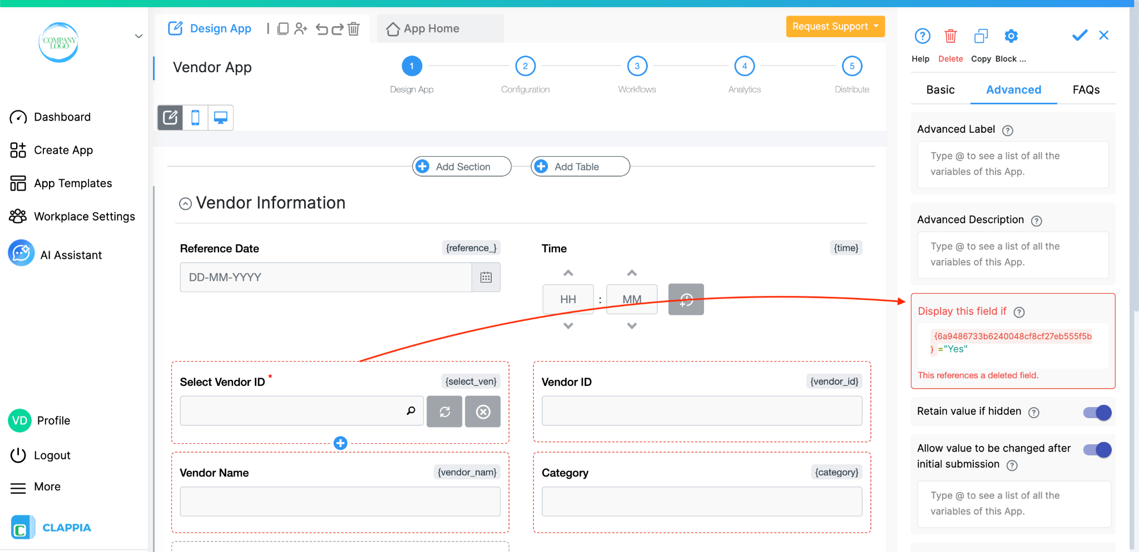
Task: Expand the company logo dropdown chevron
Action: point(139,37)
